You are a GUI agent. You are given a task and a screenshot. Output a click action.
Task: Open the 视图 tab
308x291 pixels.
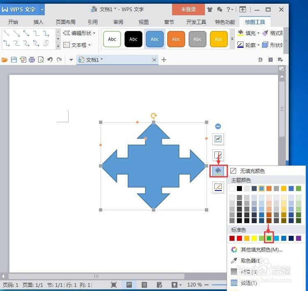pyautogui.click(x=144, y=22)
